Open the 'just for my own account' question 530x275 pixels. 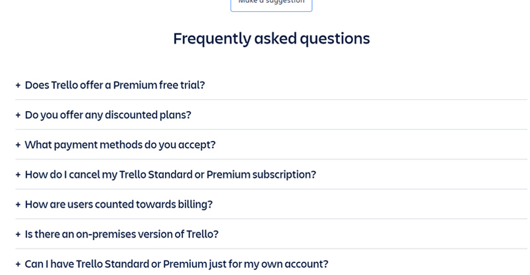[176, 264]
